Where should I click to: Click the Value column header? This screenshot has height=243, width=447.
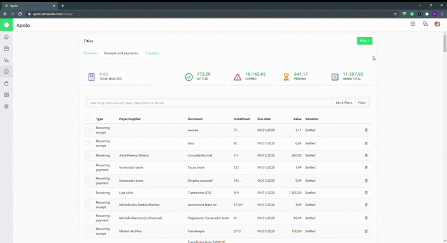tap(297, 119)
